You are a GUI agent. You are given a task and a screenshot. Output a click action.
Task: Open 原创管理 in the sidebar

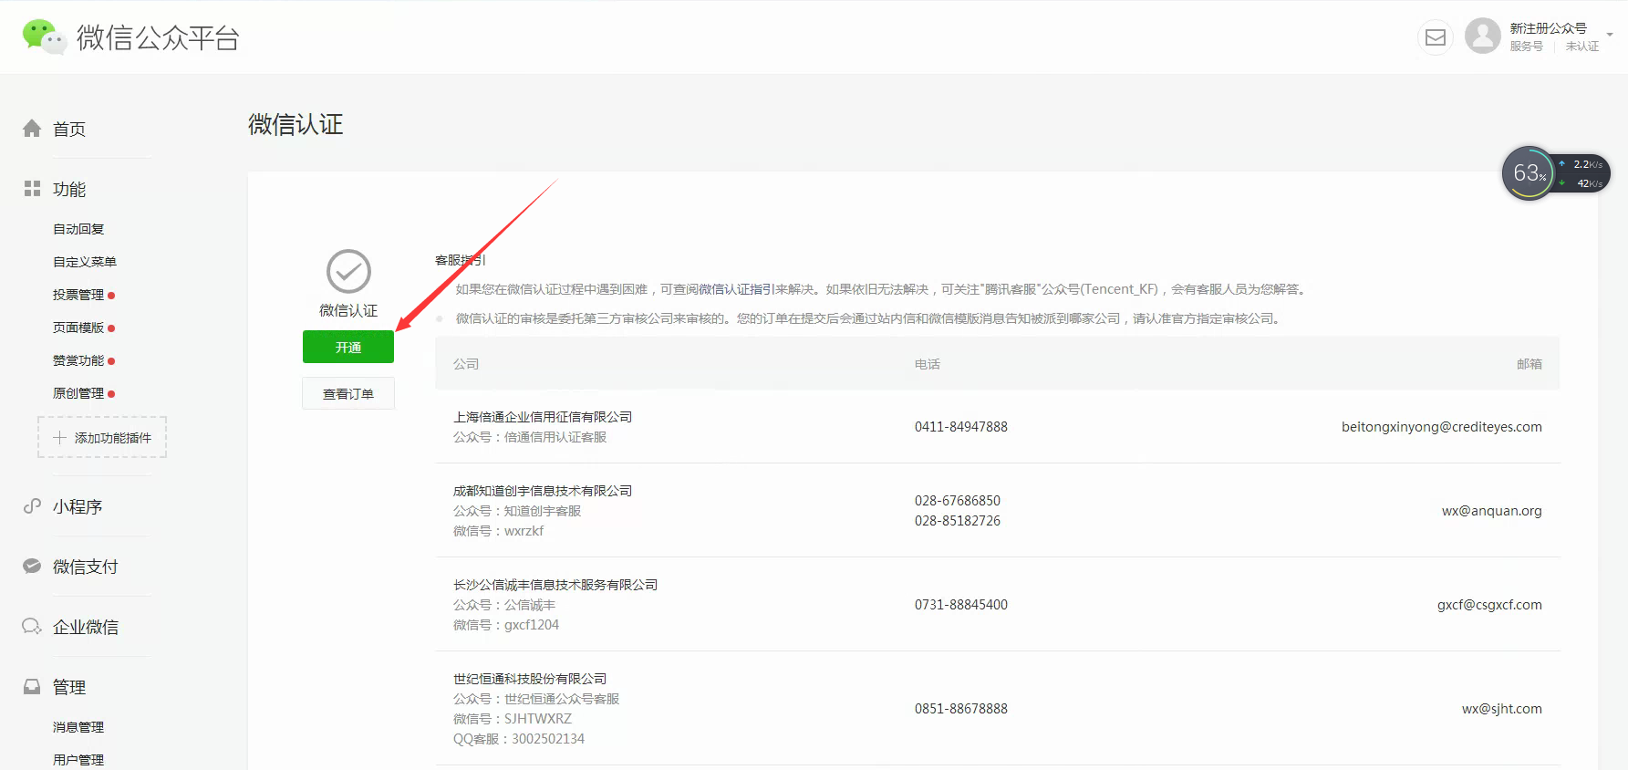[x=78, y=393]
